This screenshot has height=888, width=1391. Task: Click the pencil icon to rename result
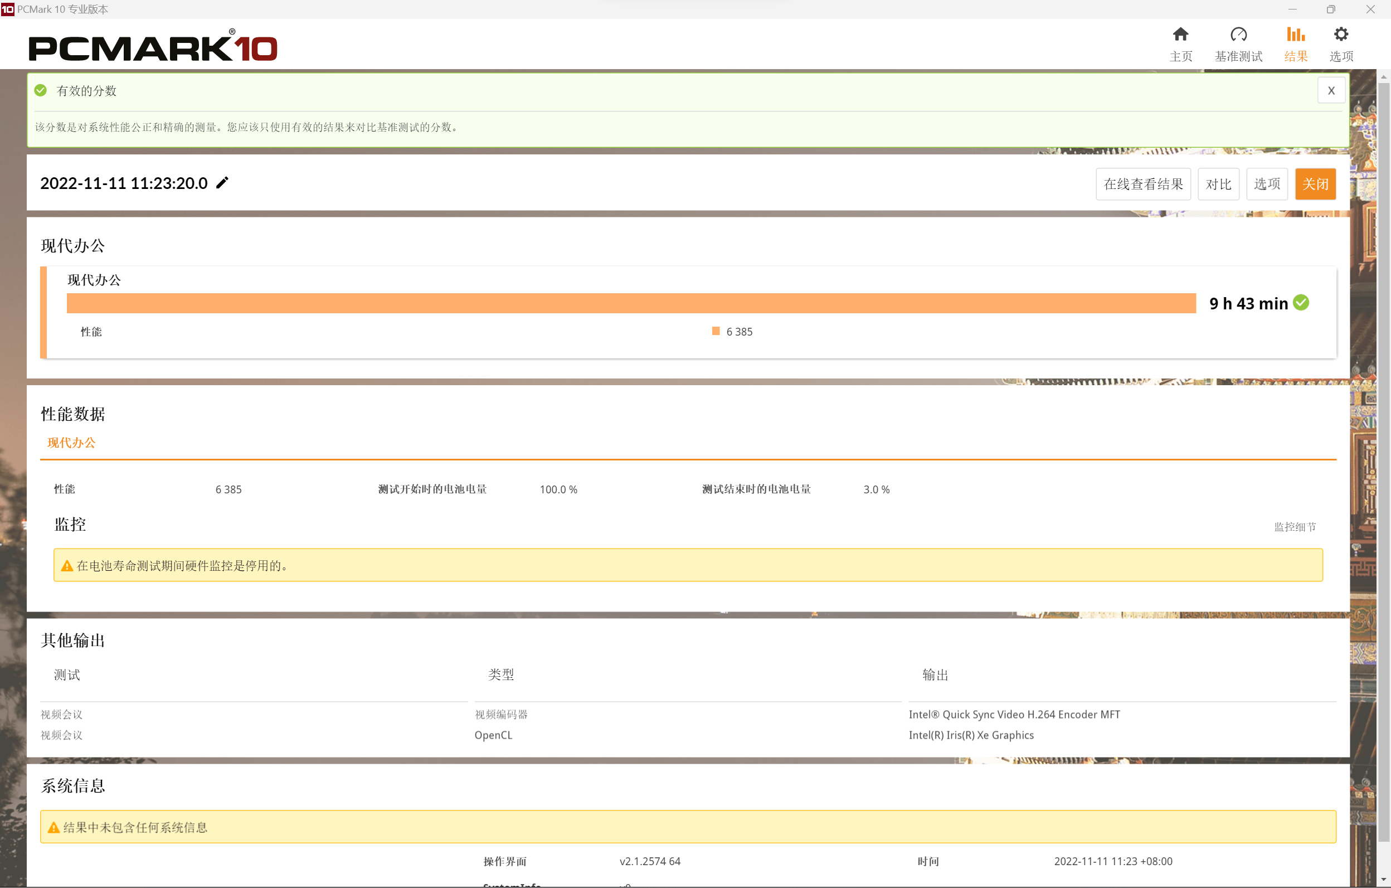coord(222,183)
